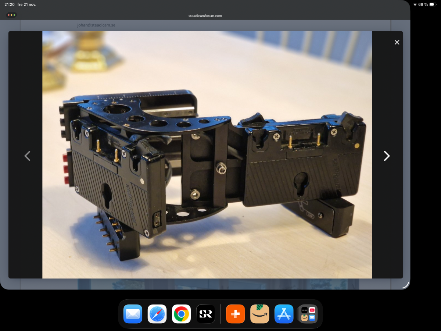The image size is (441, 331).
Task: Close the image lightbox viewer
Action: (397, 42)
